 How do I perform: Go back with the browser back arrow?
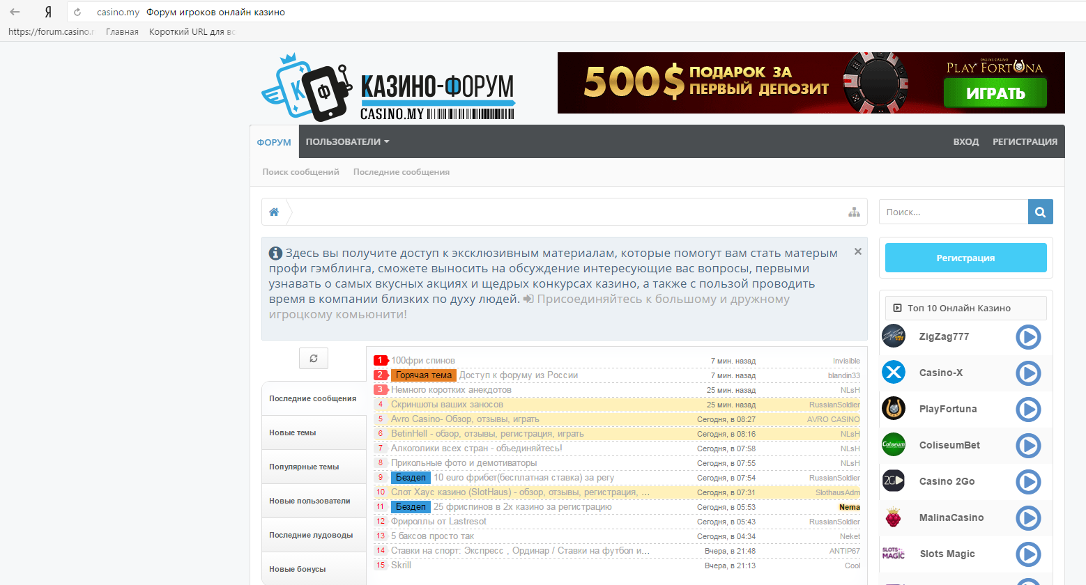[15, 12]
